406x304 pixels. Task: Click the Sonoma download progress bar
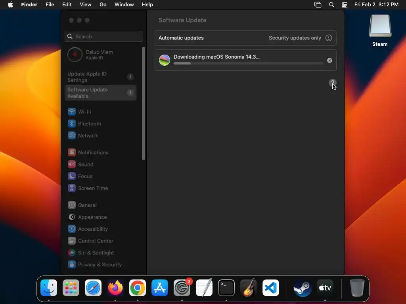coord(249,63)
